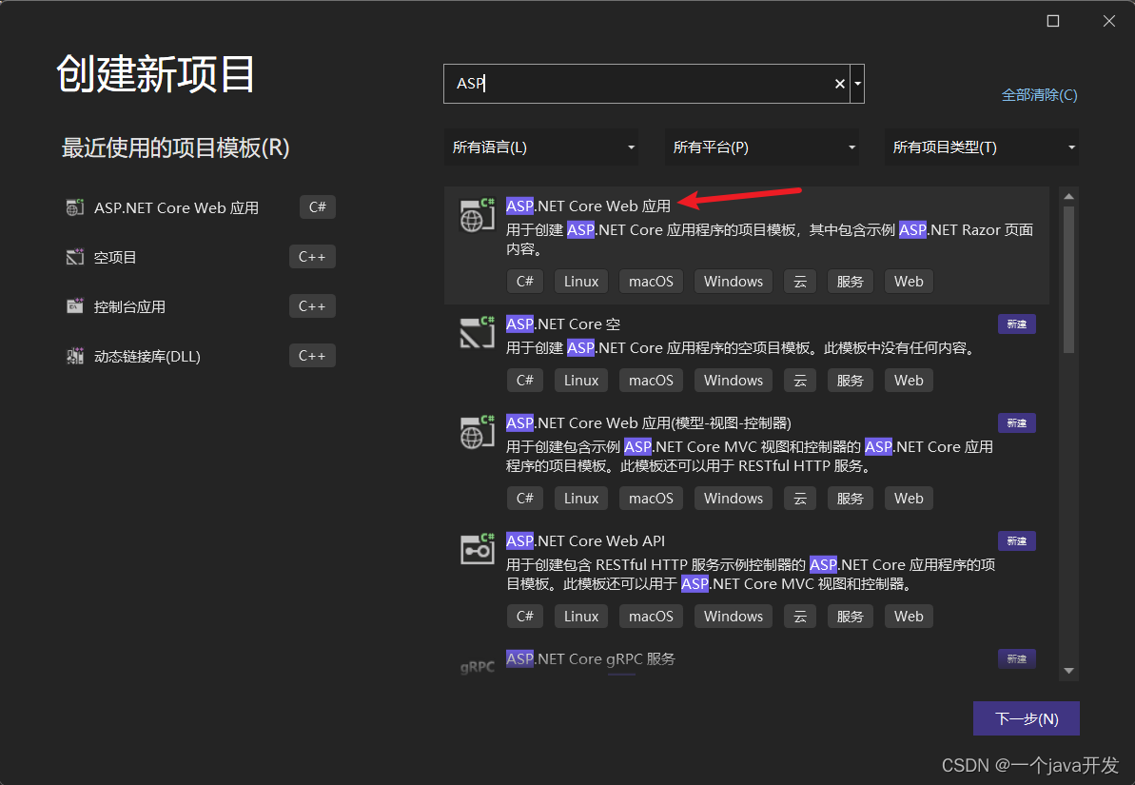This screenshot has width=1135, height=785.
Task: Open the 所有平台(P) platform filter dropdown
Action: [x=762, y=147]
